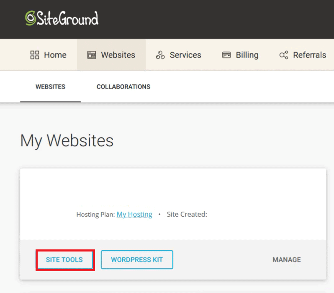Open the WORDPRESS KIT button
The width and height of the screenshot is (334, 293).
(137, 259)
